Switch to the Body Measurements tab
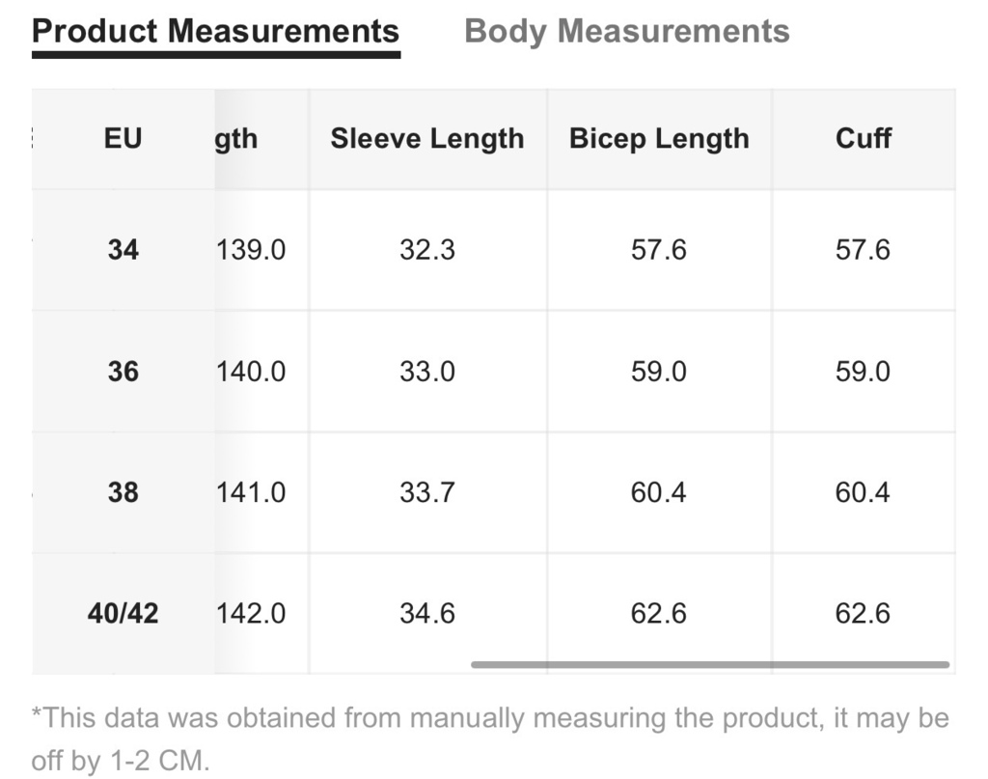The image size is (988, 779). coord(626,32)
